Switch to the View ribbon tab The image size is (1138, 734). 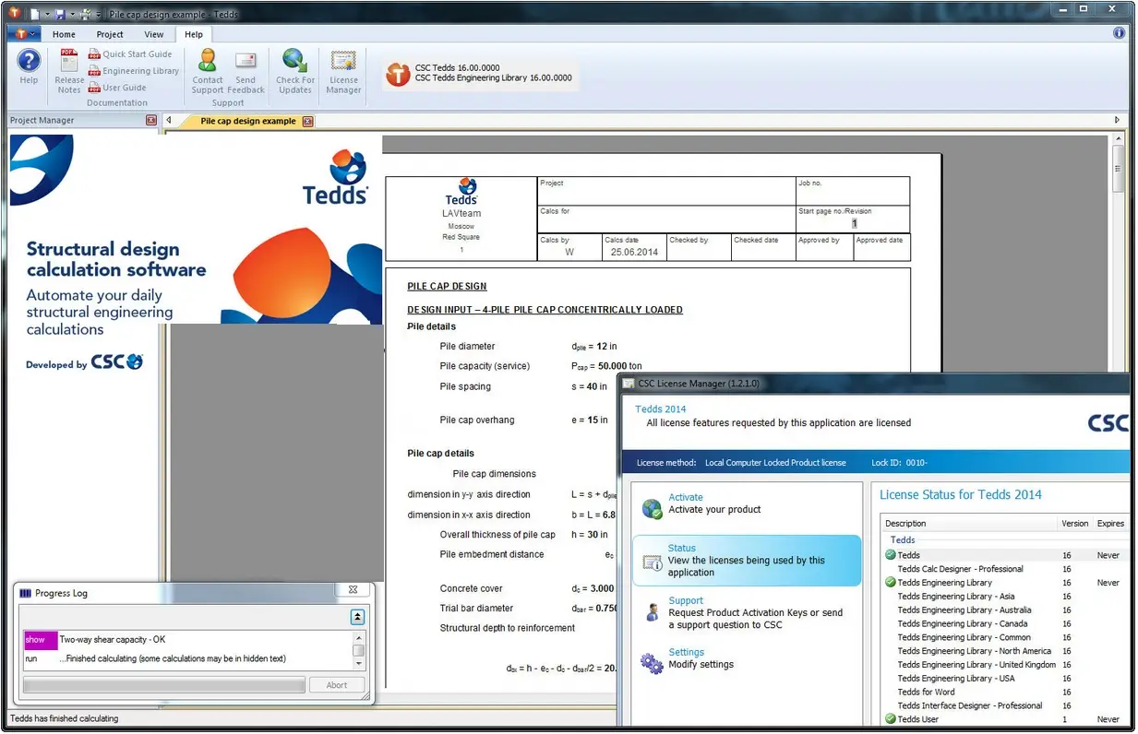pos(154,34)
